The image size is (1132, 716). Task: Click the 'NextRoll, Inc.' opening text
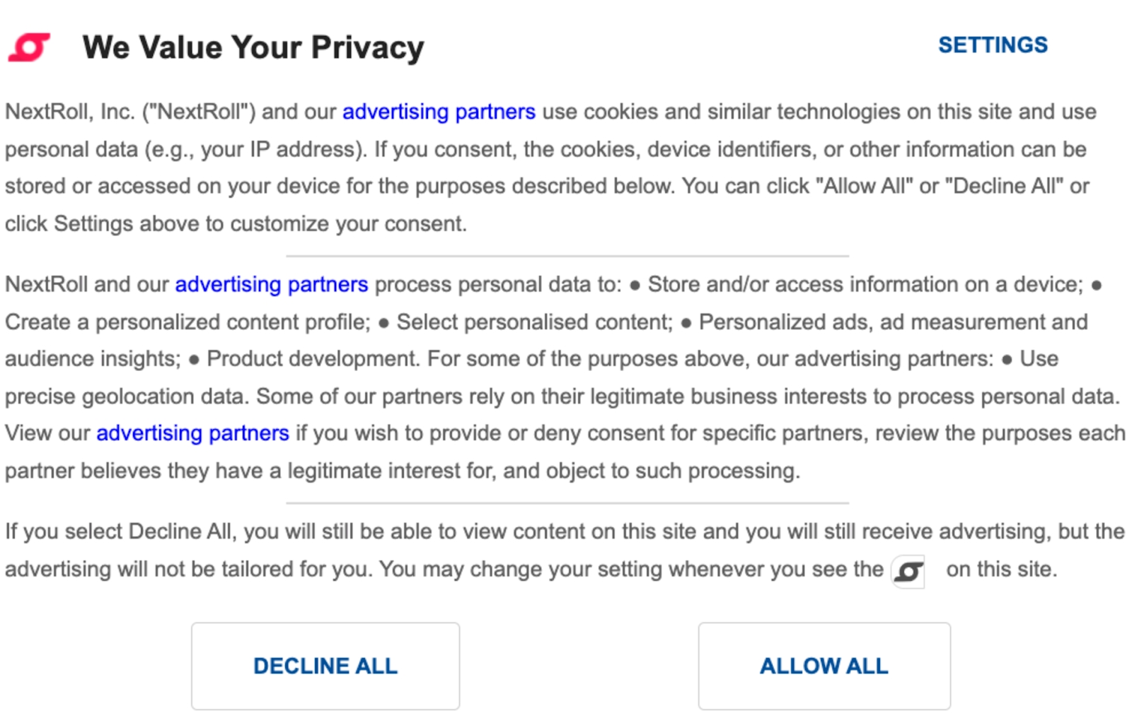coord(69,112)
